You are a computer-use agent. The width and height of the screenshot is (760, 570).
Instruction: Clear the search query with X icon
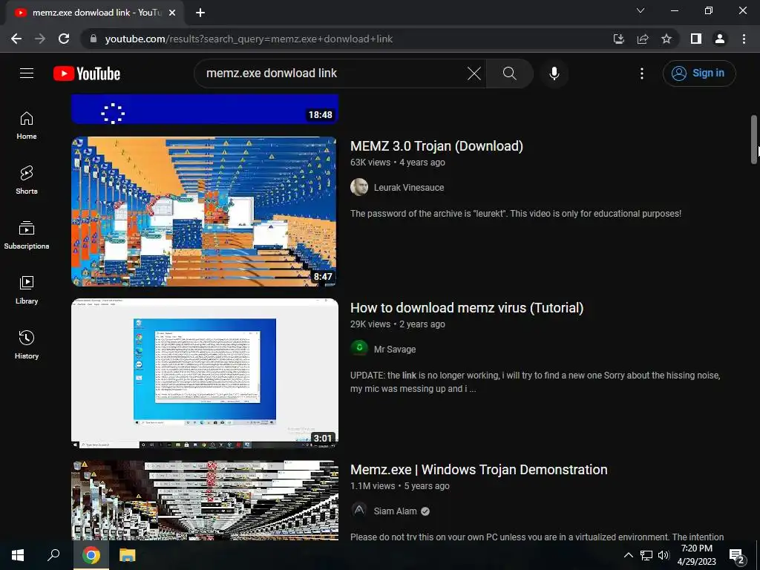(474, 73)
